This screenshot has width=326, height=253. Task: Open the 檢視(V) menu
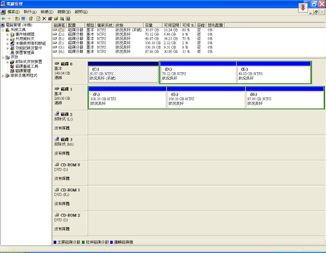tap(47, 12)
